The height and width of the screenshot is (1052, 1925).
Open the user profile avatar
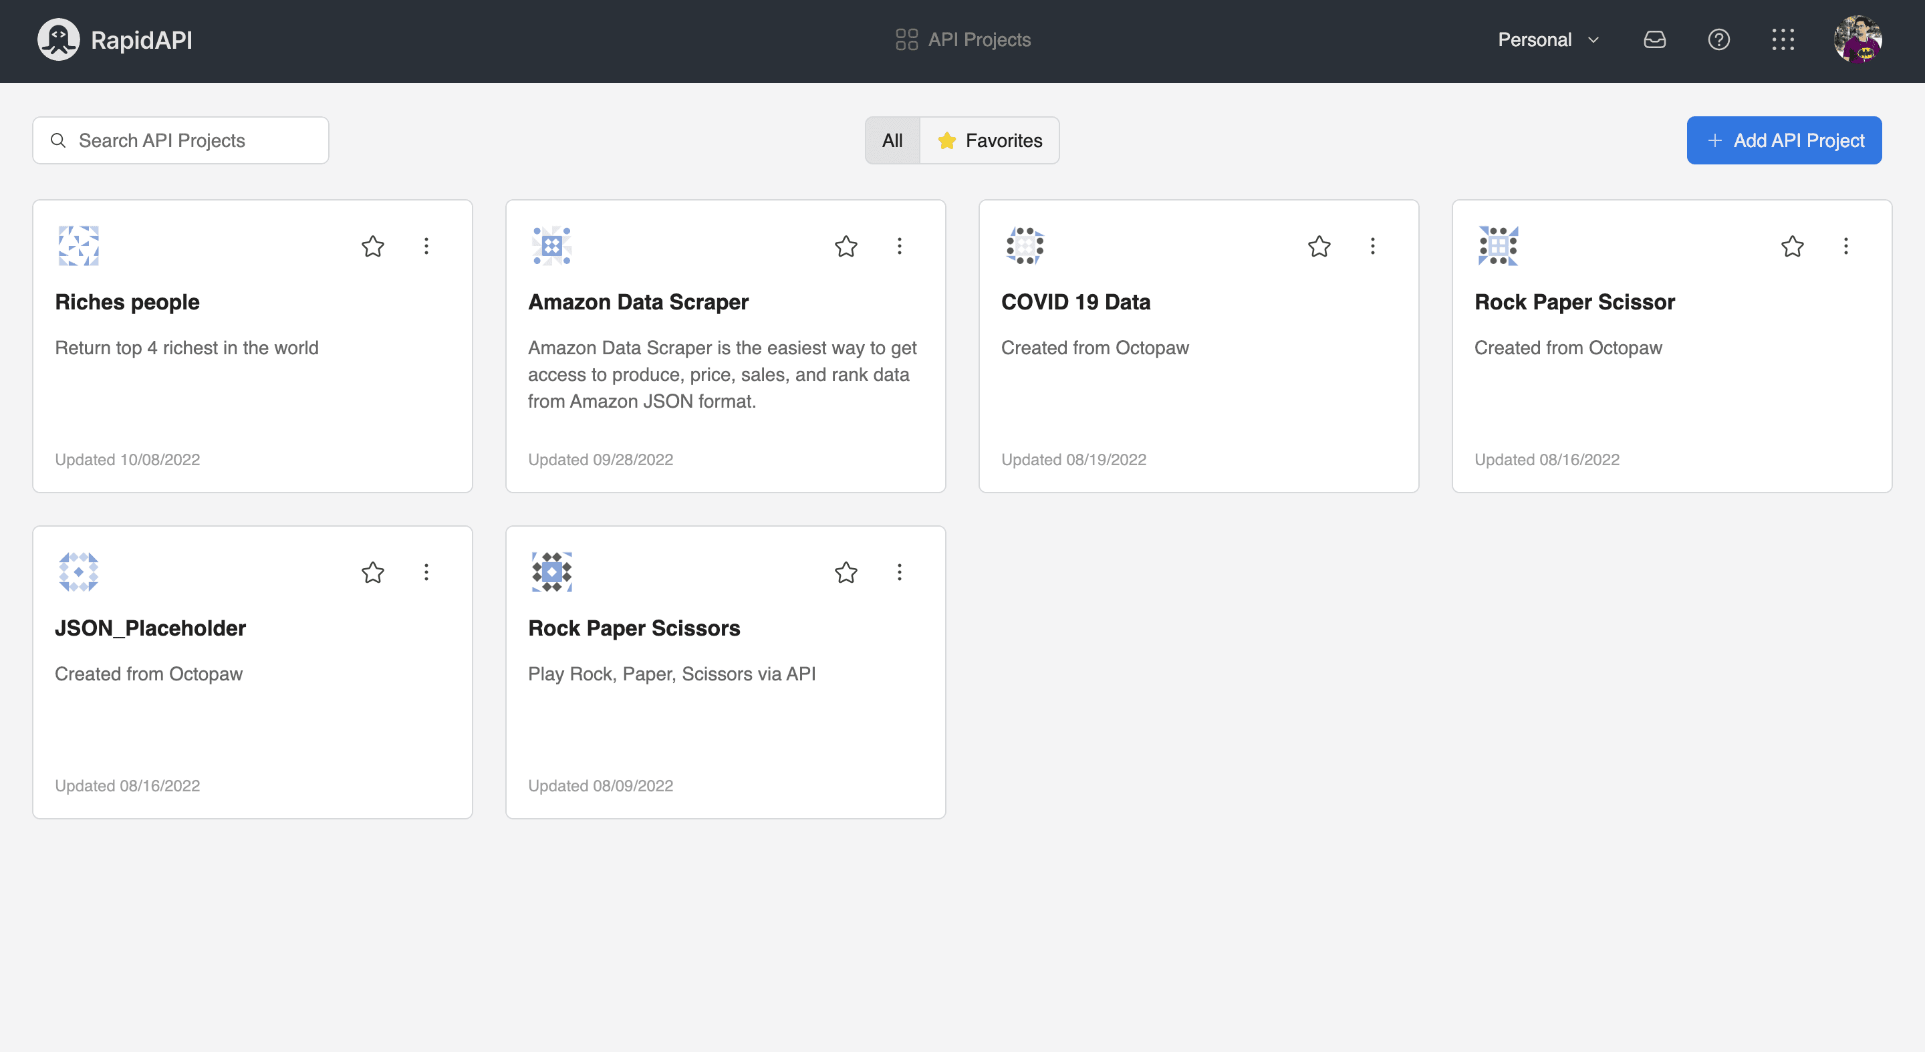(1857, 39)
